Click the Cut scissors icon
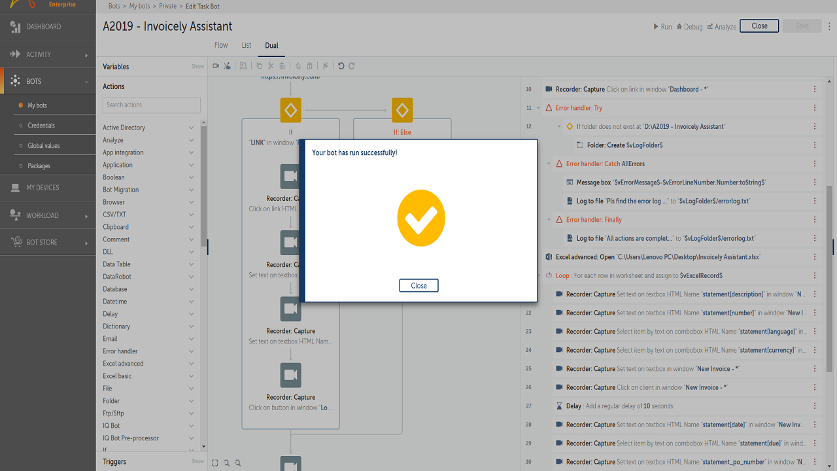 271,66
